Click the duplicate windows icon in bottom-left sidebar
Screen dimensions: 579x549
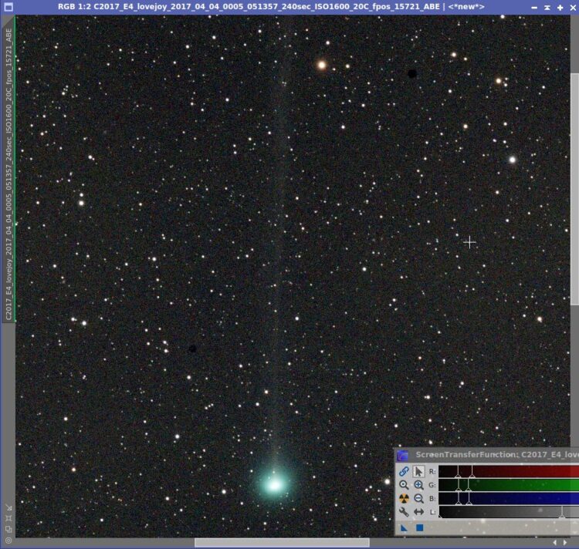point(8,530)
